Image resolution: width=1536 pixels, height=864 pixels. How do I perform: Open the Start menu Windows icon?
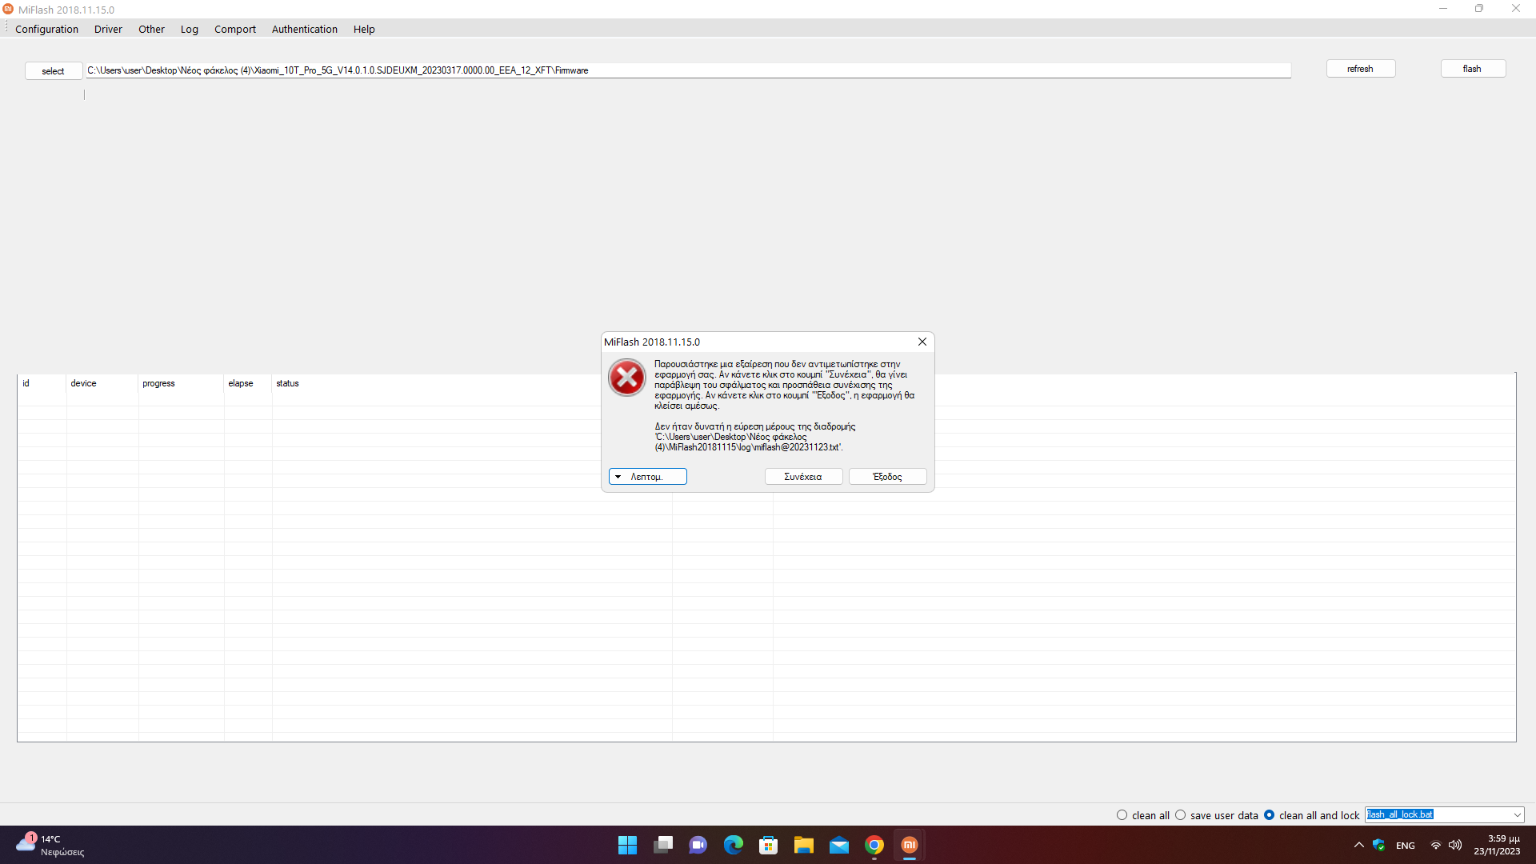627,845
